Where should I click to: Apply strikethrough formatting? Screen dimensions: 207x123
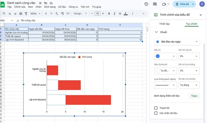tap(120, 14)
